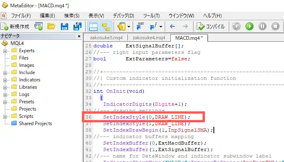Select the Include folder
The width and height of the screenshot is (284, 162).
tap(27, 72)
